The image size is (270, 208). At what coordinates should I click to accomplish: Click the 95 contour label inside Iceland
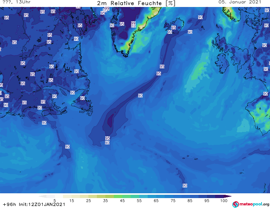173,28
